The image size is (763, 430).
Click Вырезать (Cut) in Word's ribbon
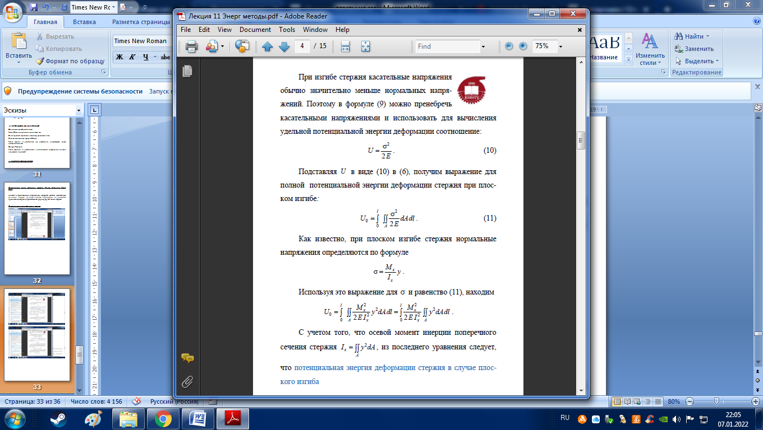click(x=54, y=36)
